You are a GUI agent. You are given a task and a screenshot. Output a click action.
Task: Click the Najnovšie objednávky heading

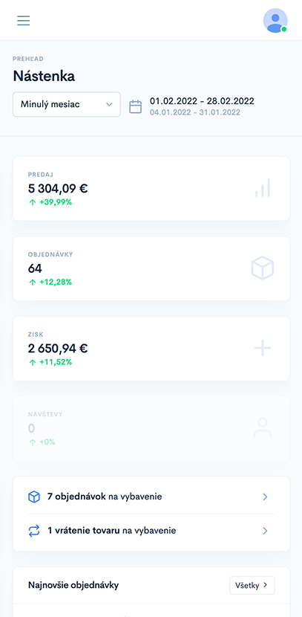(73, 585)
